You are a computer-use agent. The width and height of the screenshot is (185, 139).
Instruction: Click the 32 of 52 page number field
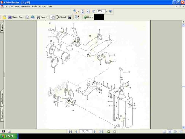86,131
